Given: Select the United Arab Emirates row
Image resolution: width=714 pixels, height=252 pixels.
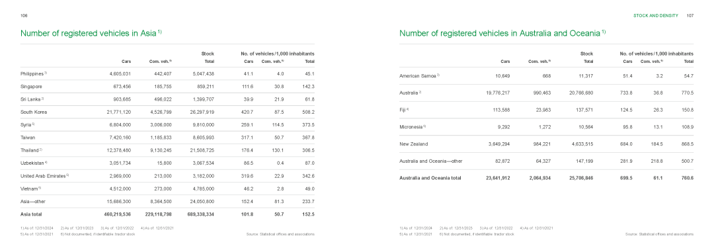Looking at the screenshot, I should click(167, 175).
